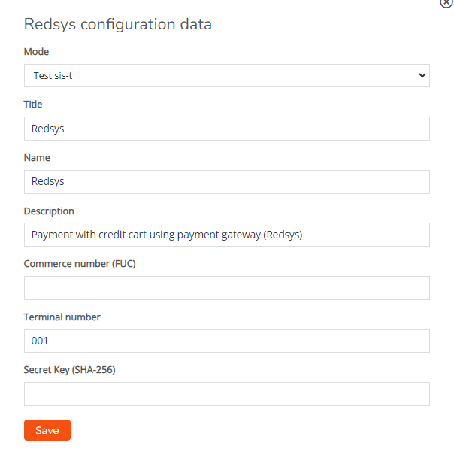Open the Mode dropdown showing Test sis-t
Viewport: 454px width, 461px height.
click(x=226, y=75)
